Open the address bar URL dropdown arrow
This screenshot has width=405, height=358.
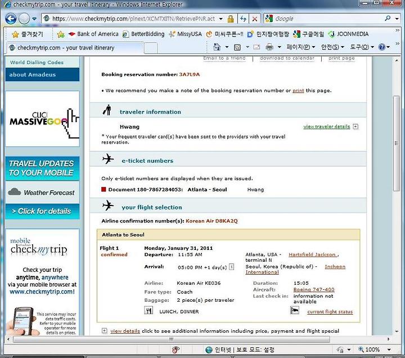tap(221, 19)
